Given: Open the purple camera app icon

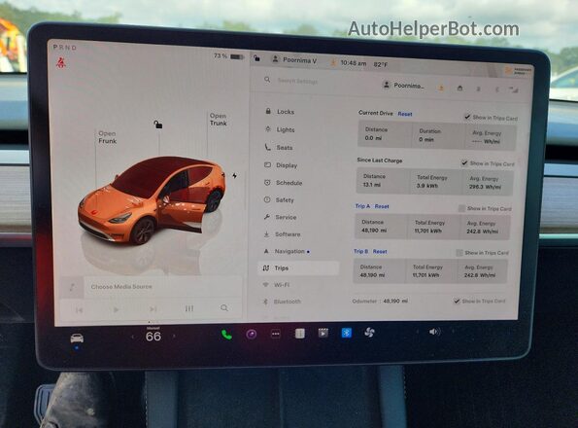Looking at the screenshot, I should [252, 335].
